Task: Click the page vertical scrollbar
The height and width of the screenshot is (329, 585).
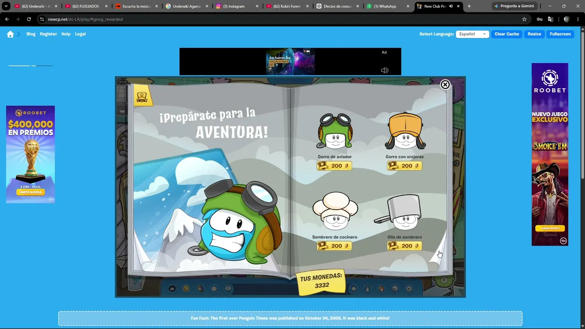Action: [582, 105]
